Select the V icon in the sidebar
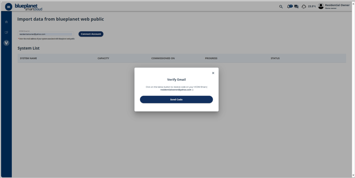Screen dimensions: 355x178 pos(6,43)
